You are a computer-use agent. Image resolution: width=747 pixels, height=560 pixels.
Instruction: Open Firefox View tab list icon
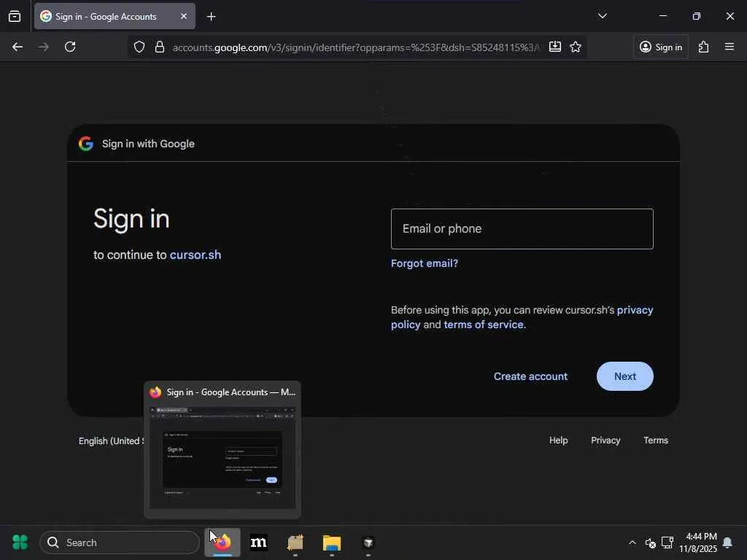[15, 16]
